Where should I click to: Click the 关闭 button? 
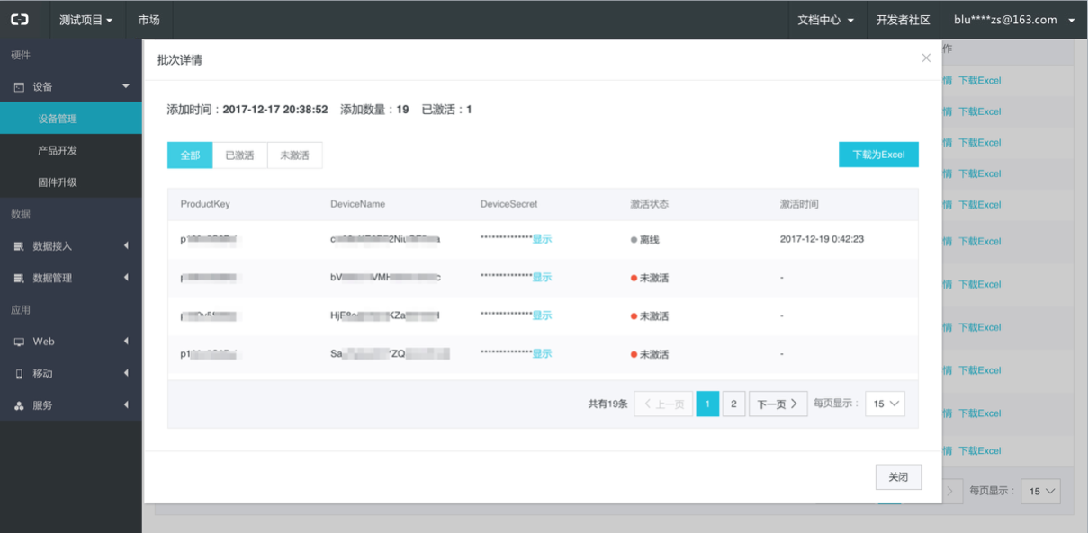898,477
